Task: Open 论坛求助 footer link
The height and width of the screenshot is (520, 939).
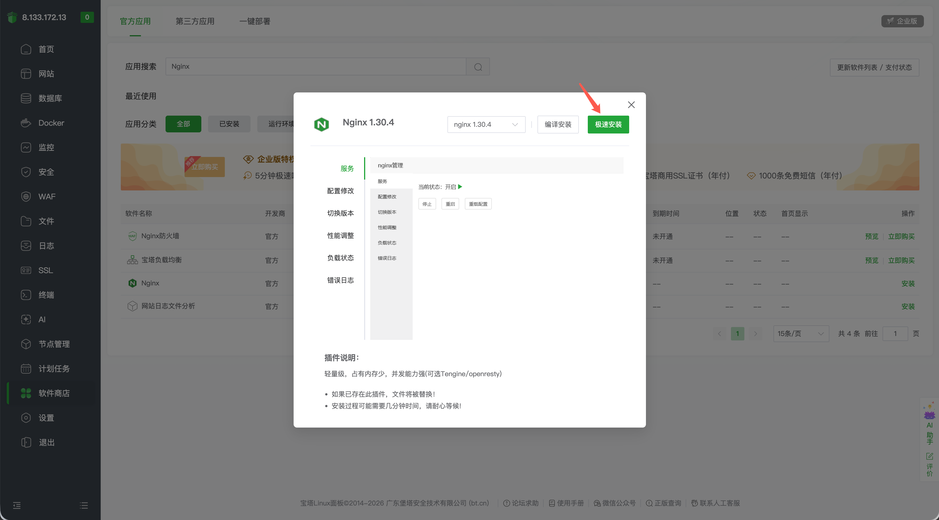Action: 521,503
